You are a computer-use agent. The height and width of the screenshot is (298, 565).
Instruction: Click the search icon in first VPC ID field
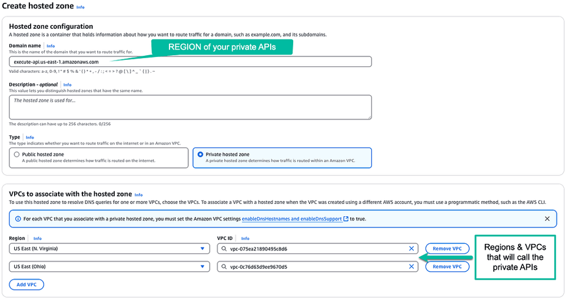[x=224, y=249]
